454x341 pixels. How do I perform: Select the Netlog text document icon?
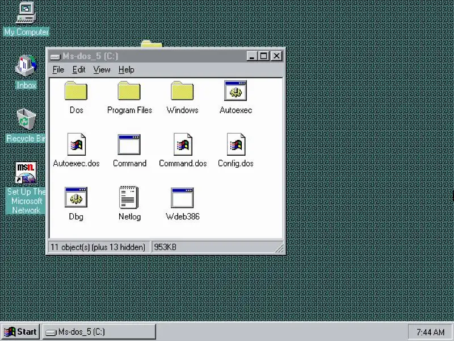[x=129, y=197]
